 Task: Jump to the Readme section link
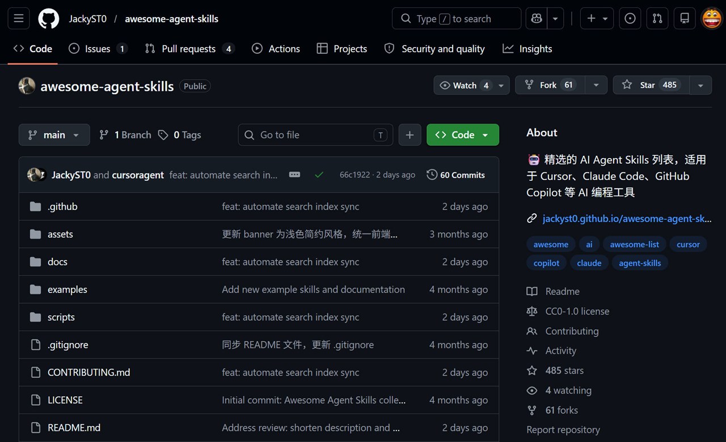[553, 292]
